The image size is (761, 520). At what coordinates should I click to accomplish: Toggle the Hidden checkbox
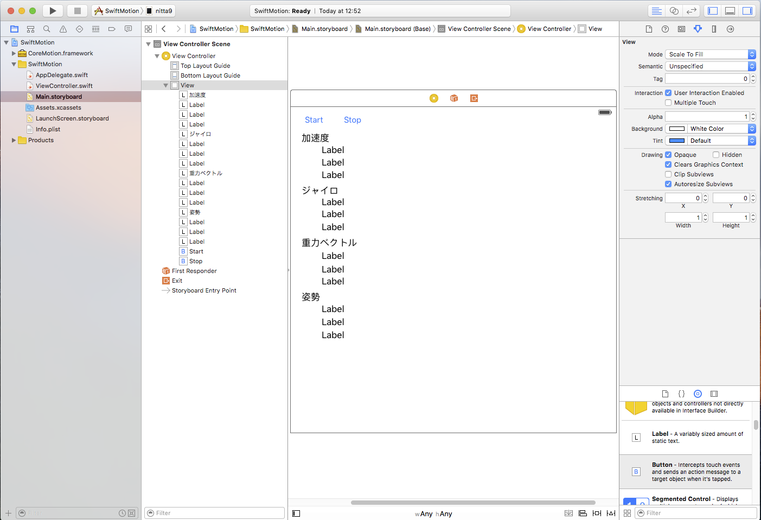tap(716, 155)
